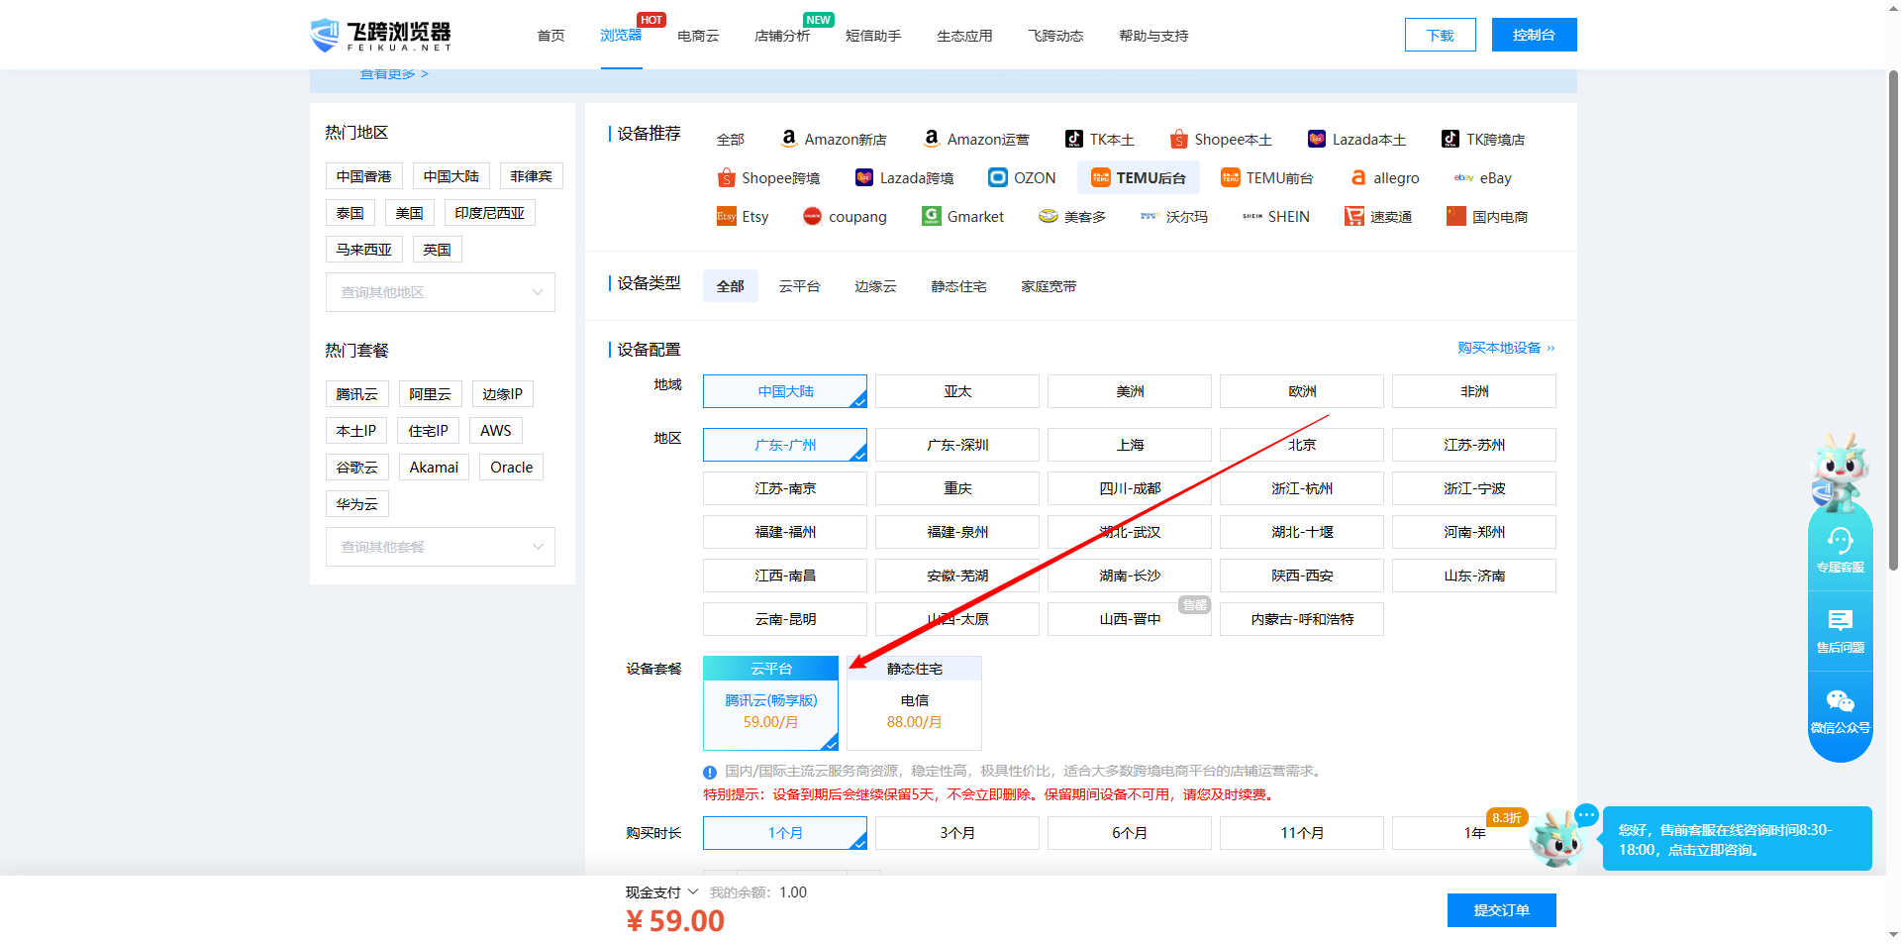Viewport: 1901px width, 944px height.
Task: Click the 提交订单 button
Action: pyautogui.click(x=1501, y=910)
